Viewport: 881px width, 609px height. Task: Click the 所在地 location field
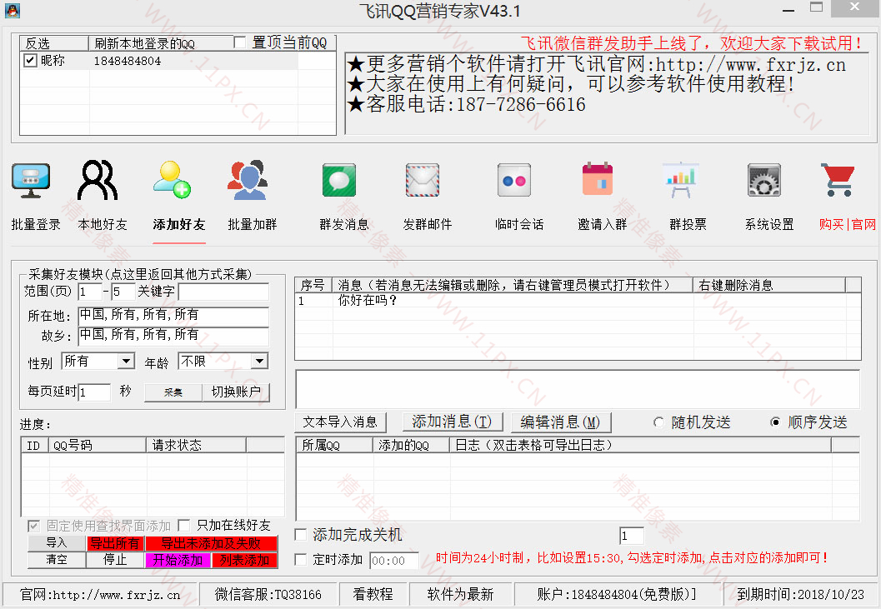point(173,315)
